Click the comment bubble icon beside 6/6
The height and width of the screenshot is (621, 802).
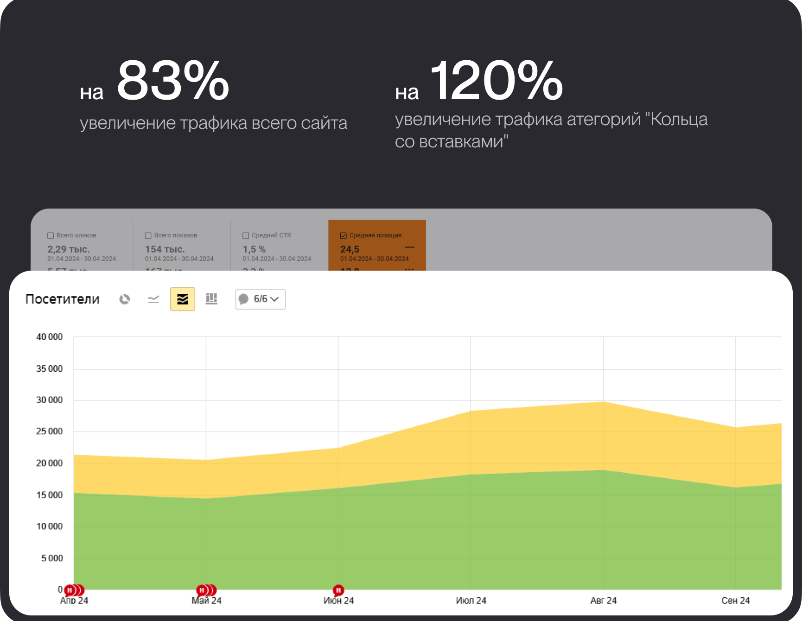pyautogui.click(x=243, y=299)
